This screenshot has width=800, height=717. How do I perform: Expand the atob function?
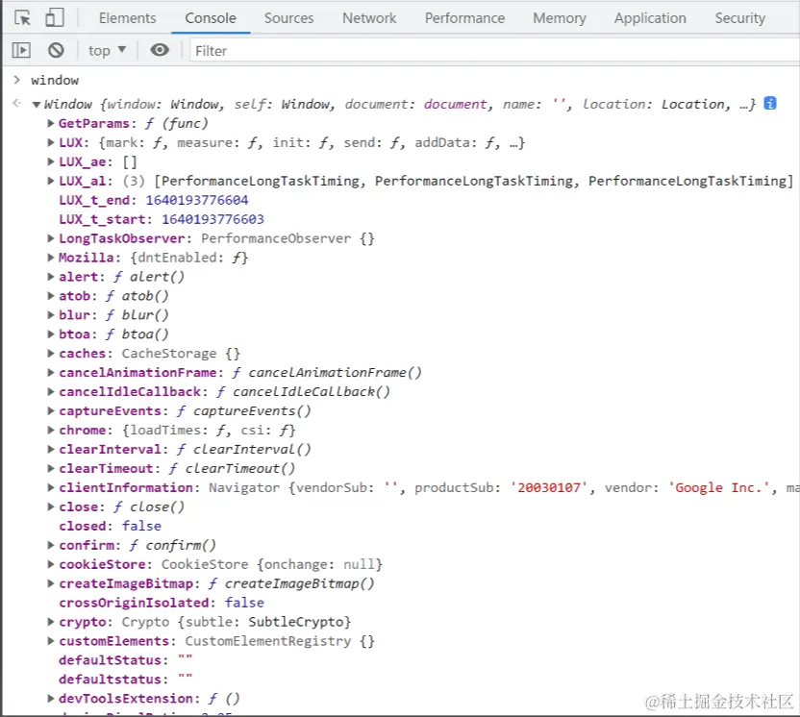tap(51, 296)
